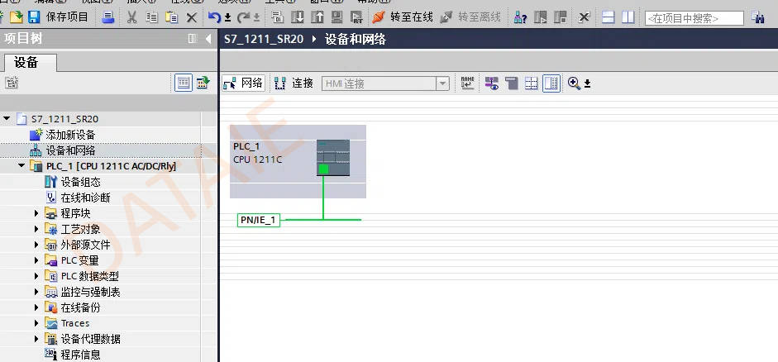778x362 pixels.
Task: Expand the 程序块 folder
Action: click(36, 213)
